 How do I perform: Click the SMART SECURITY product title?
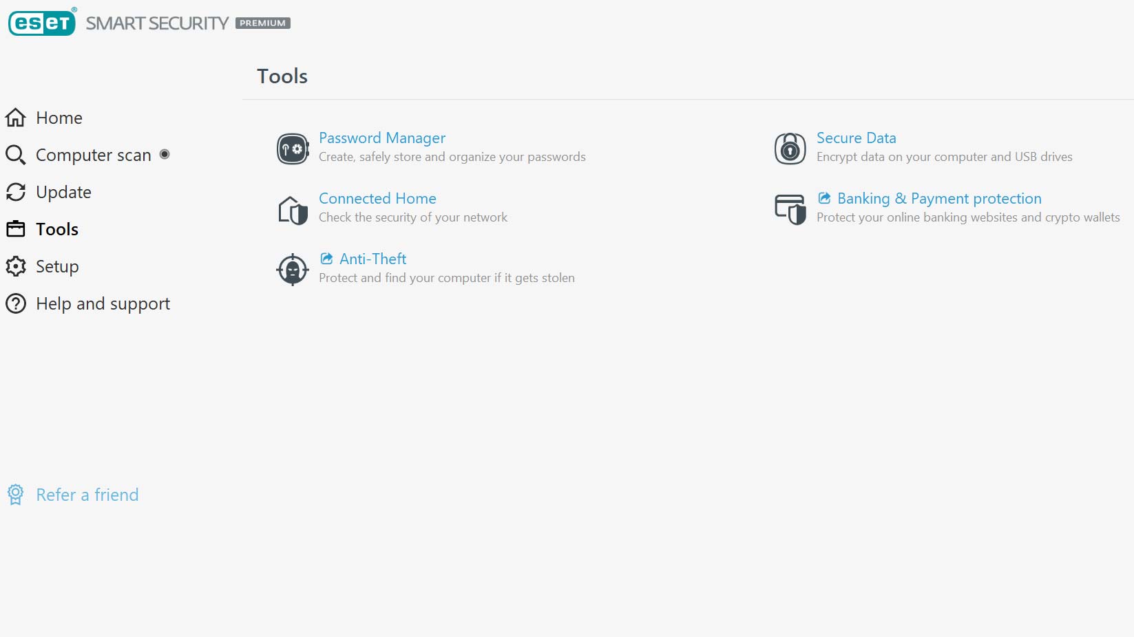click(157, 23)
